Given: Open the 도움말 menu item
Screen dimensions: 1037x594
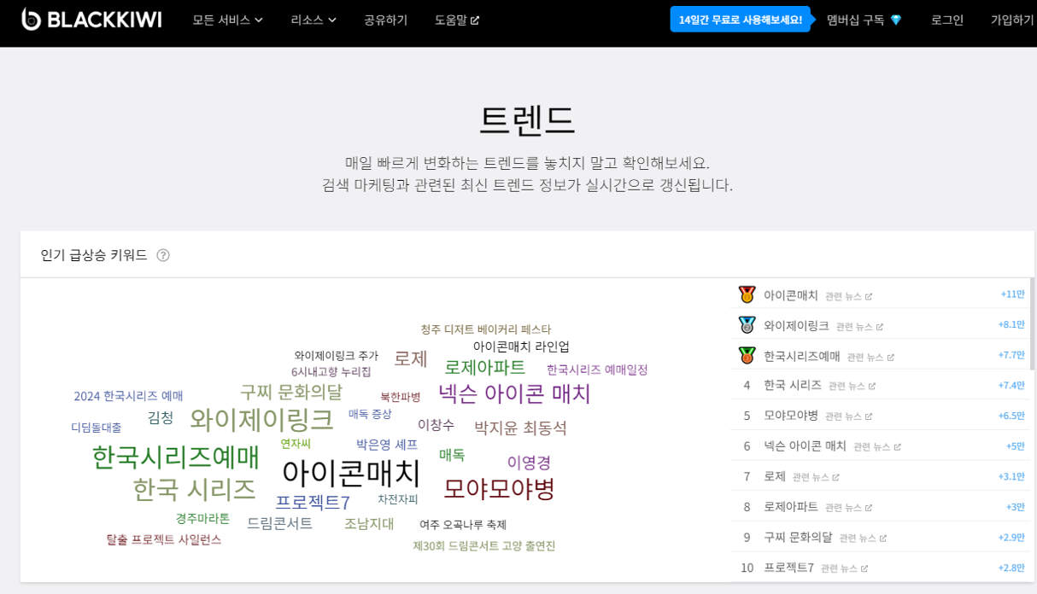Looking at the screenshot, I should point(452,19).
